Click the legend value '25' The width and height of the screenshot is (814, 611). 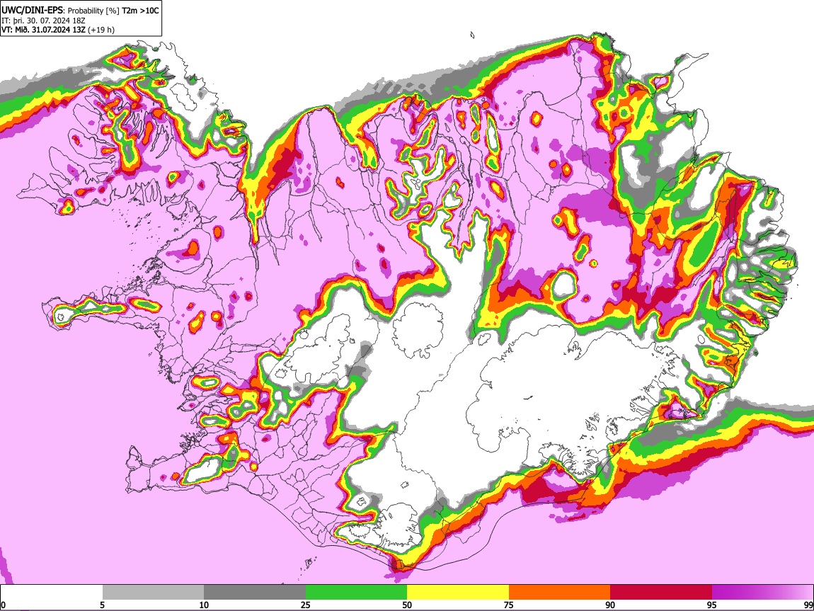(306, 605)
